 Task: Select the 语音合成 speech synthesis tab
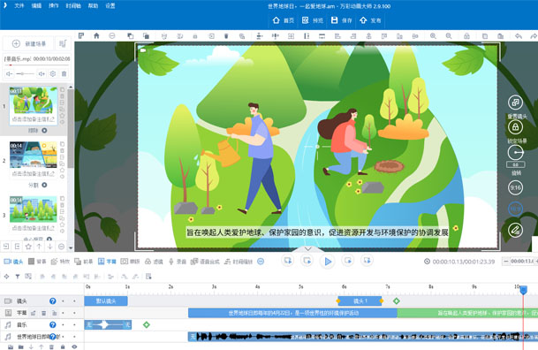(205, 262)
